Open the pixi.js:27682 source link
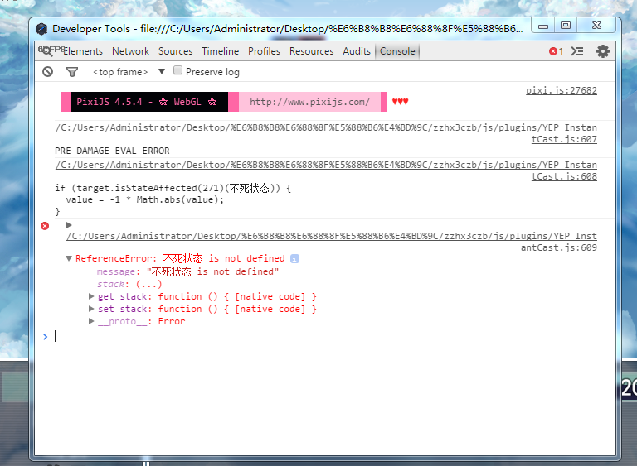637x466 pixels. pos(562,90)
